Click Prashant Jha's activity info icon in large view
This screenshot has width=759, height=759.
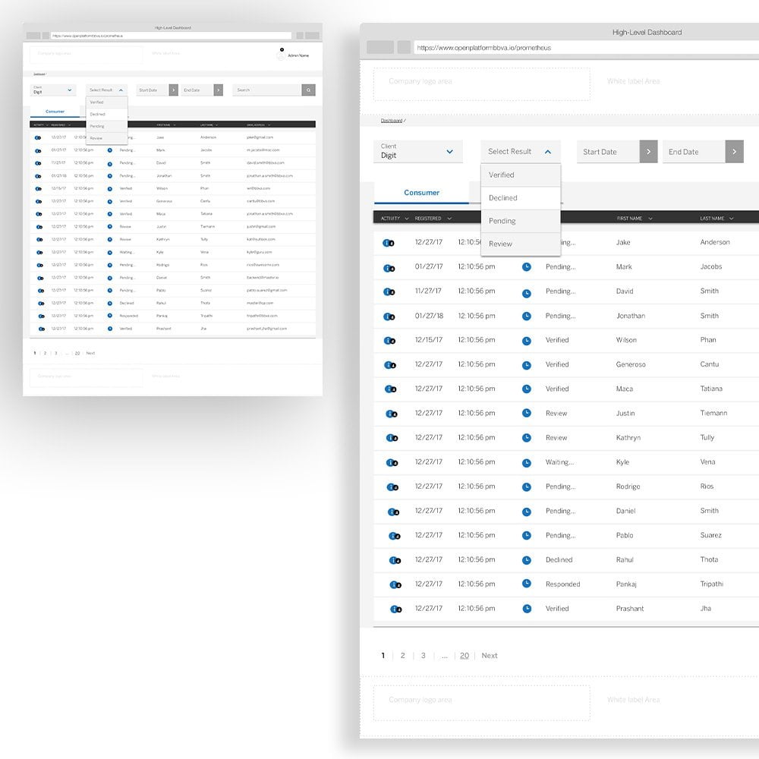pos(395,609)
